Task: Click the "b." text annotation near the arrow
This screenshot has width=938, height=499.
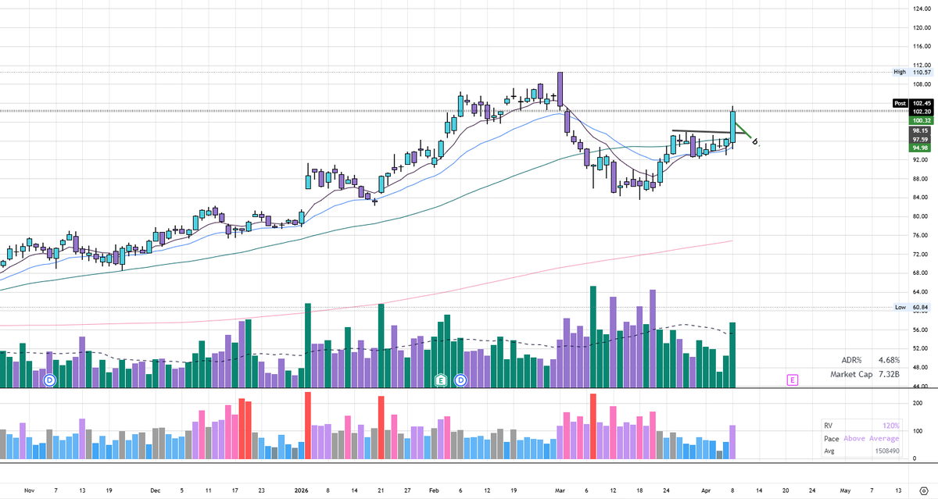Action: point(755,141)
